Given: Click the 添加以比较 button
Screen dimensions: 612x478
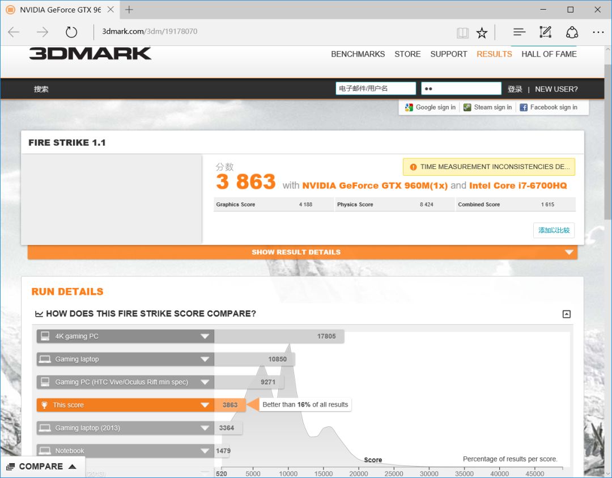Looking at the screenshot, I should [554, 230].
